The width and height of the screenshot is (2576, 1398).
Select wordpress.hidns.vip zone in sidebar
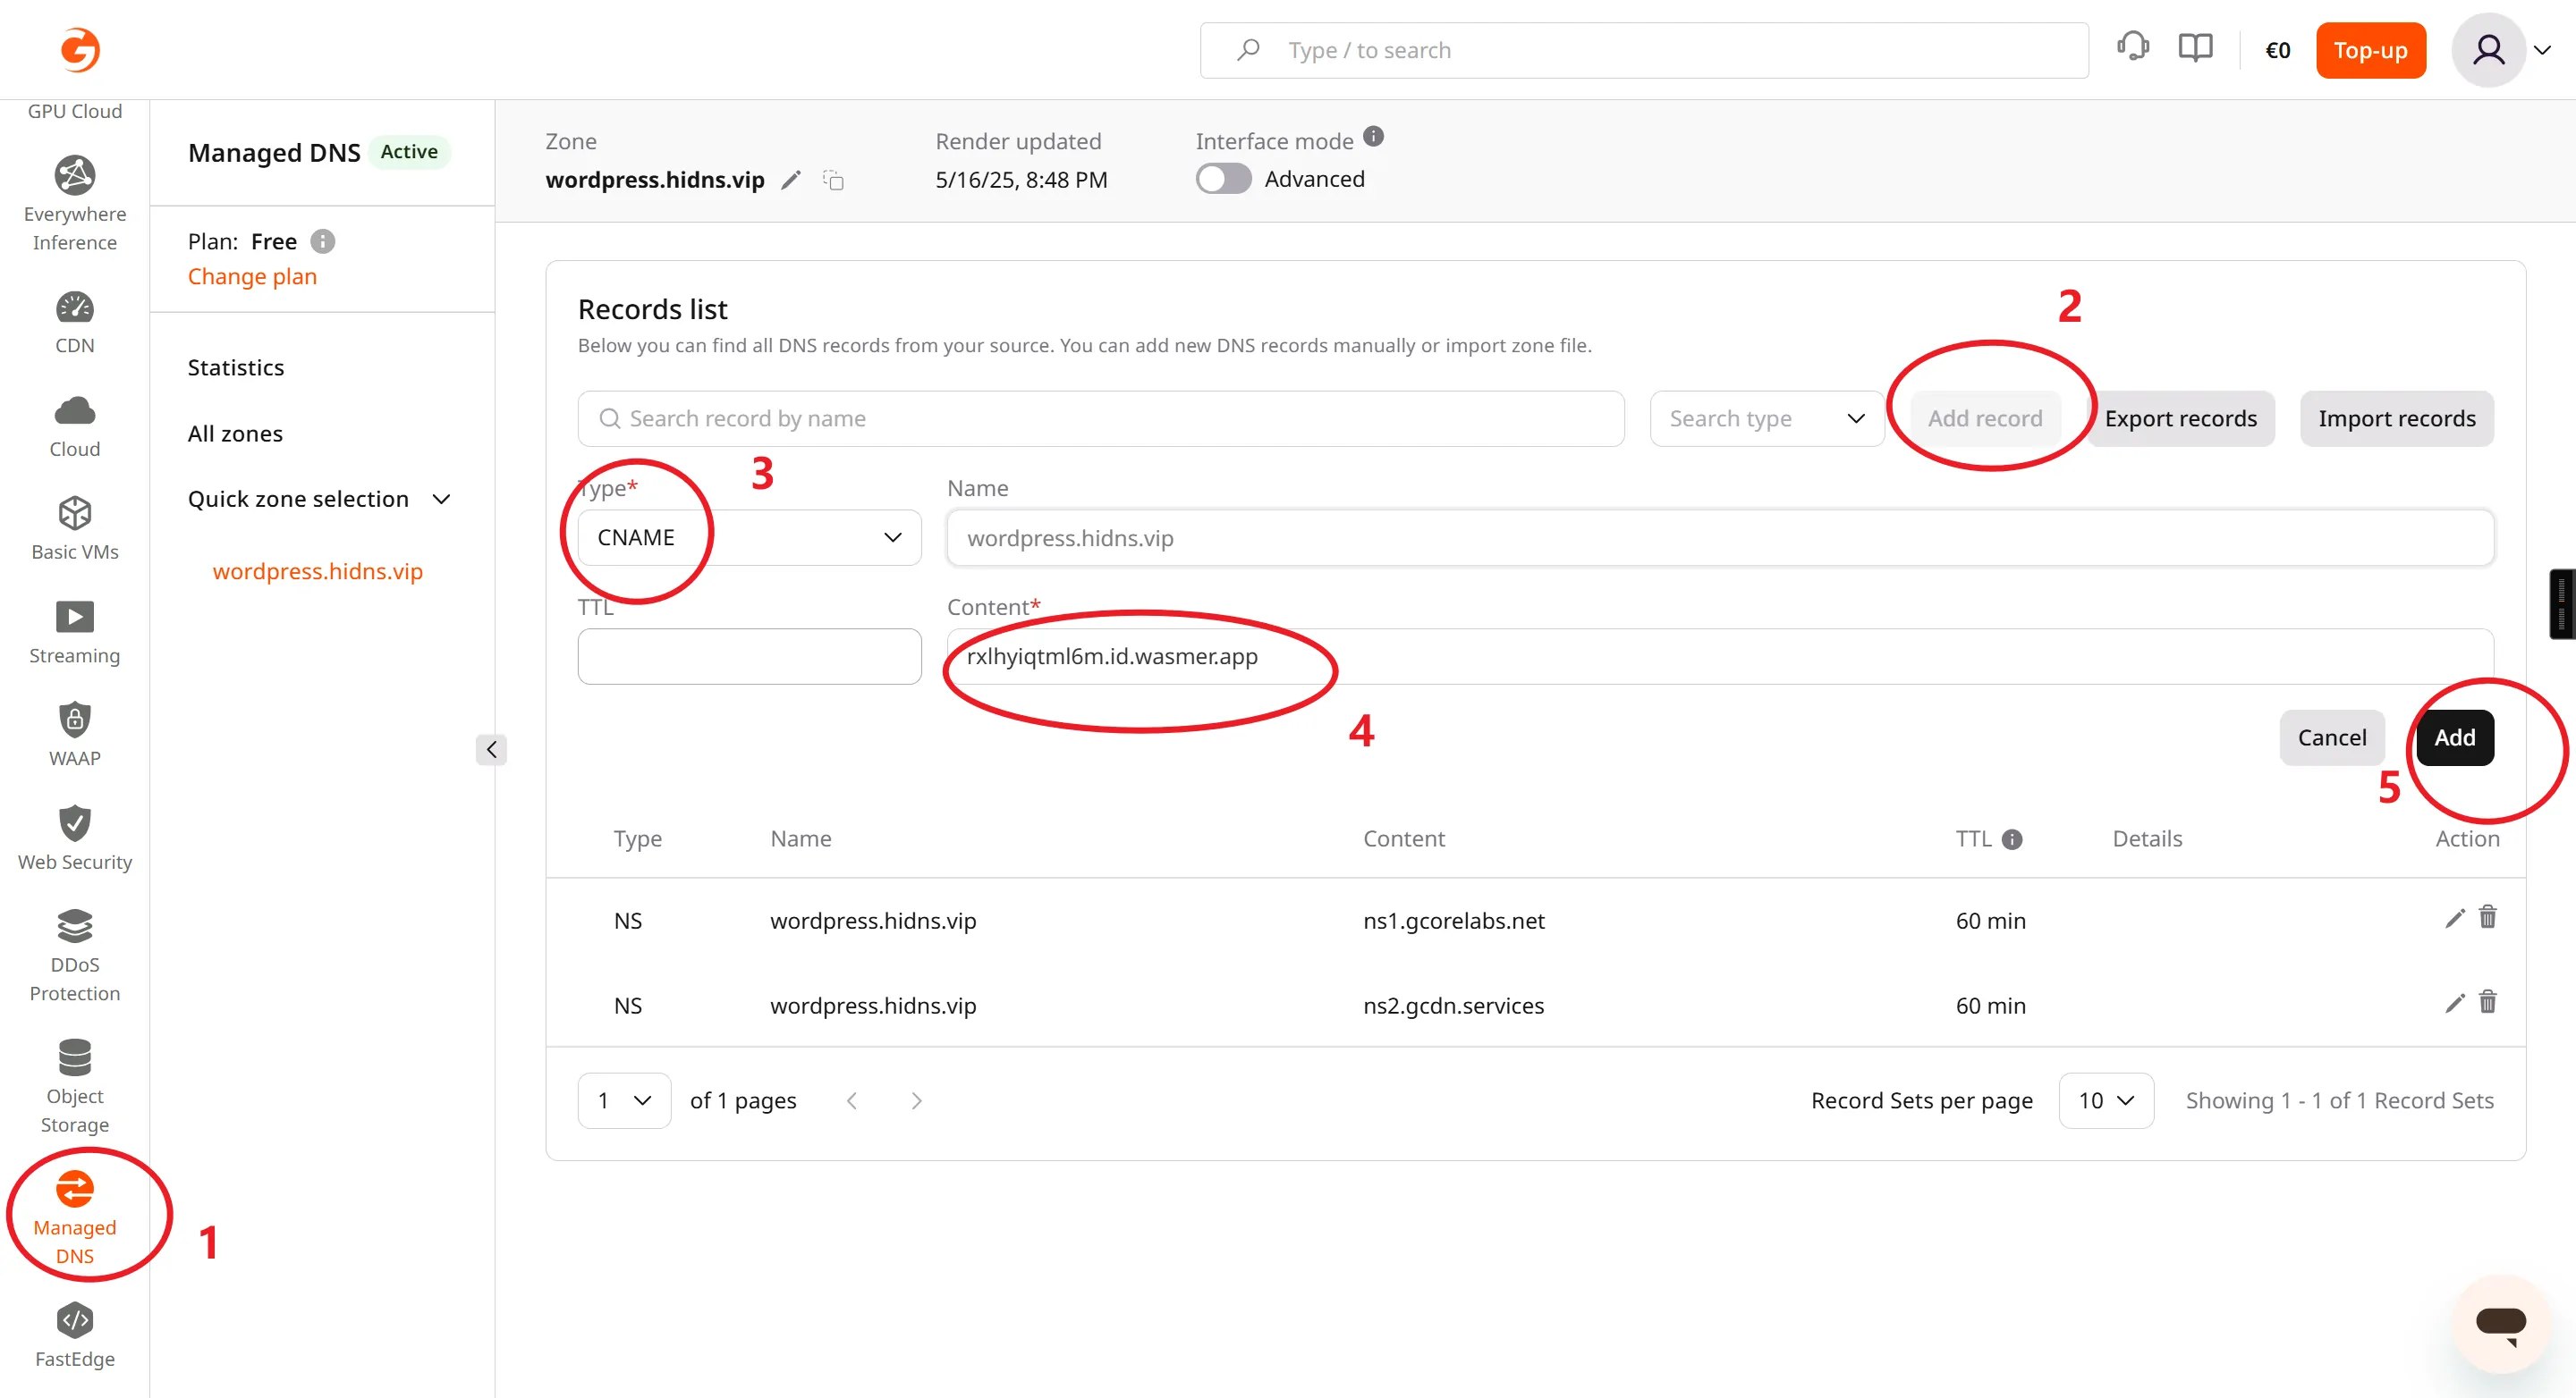click(318, 571)
